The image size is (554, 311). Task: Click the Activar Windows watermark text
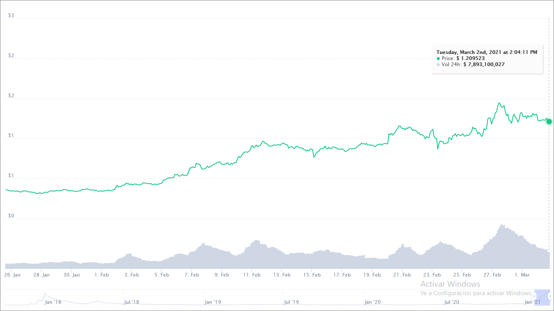click(450, 284)
